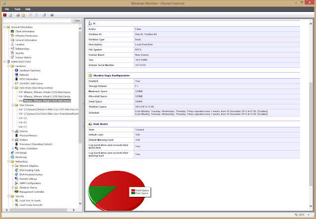
Task: Click the red PDF export toolbar icon
Action: click(x=5, y=15)
